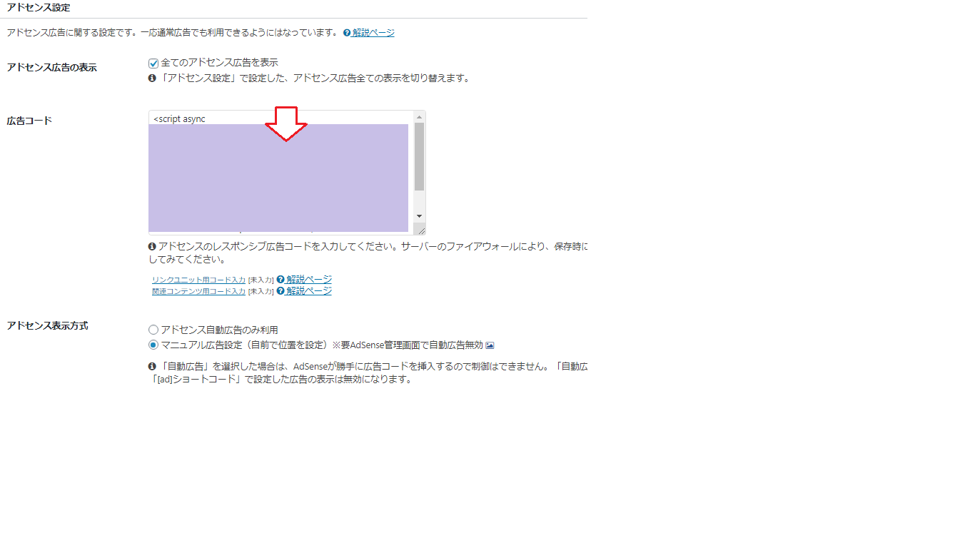
Task: Click the 広告コード textarea resize handle
Action: (x=420, y=230)
